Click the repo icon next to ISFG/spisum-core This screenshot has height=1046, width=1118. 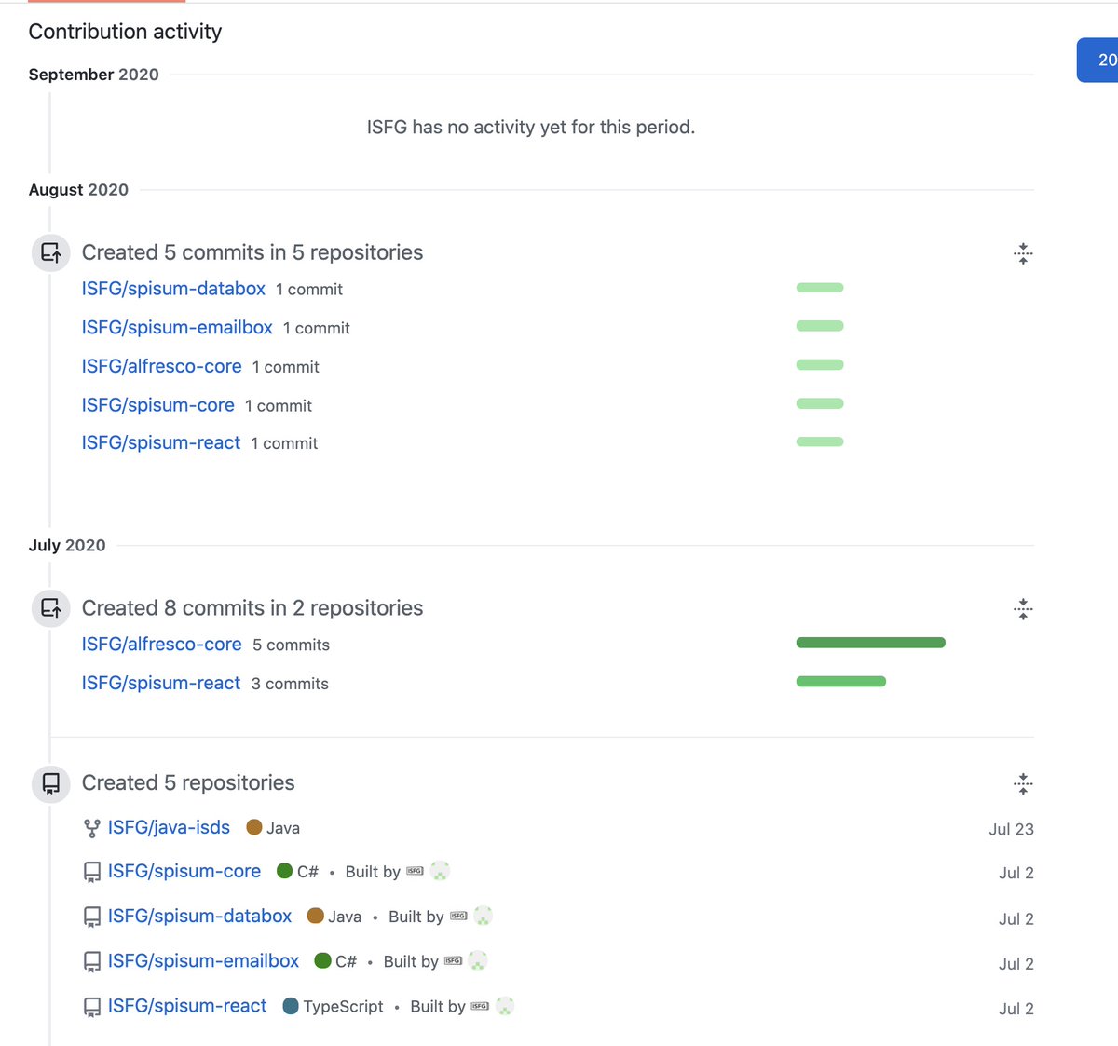pyautogui.click(x=91, y=872)
